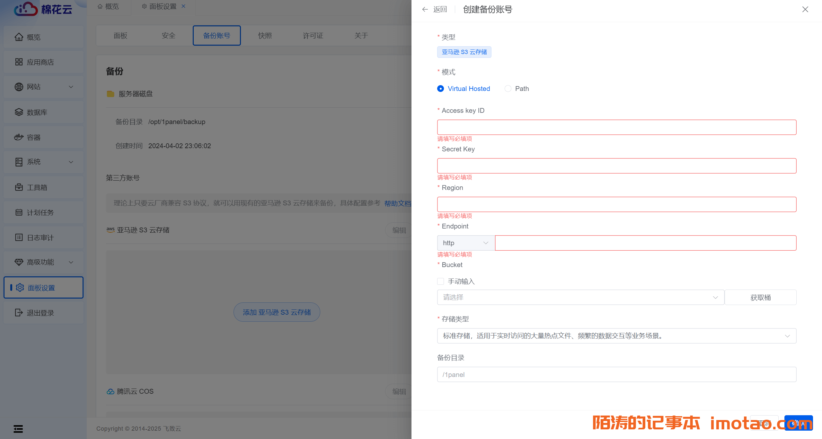Click the back arrow next to 返回
Image resolution: width=822 pixels, height=439 pixels.
coord(425,9)
